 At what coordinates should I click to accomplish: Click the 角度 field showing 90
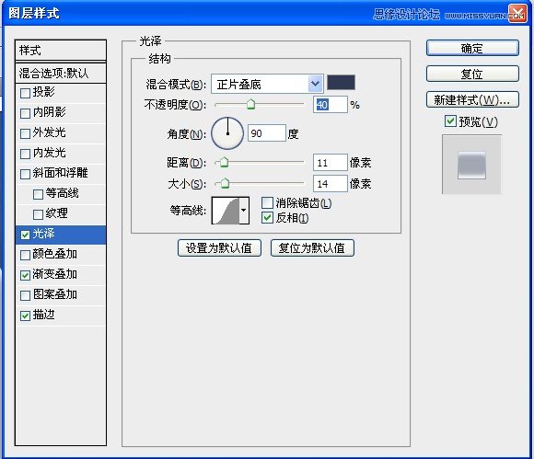pyautogui.click(x=266, y=133)
